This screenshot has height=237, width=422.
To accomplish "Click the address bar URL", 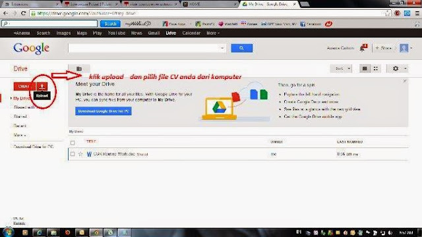I will (x=86, y=13).
